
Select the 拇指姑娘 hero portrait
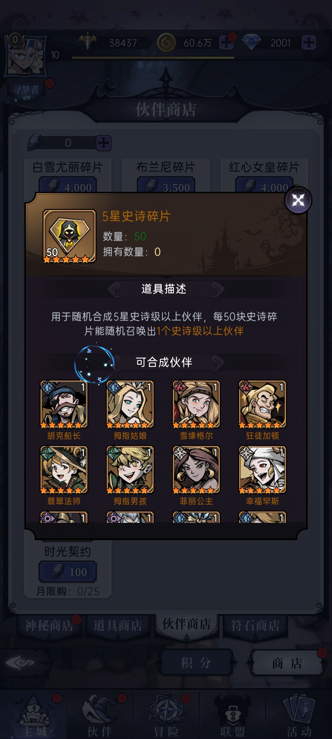[130, 404]
